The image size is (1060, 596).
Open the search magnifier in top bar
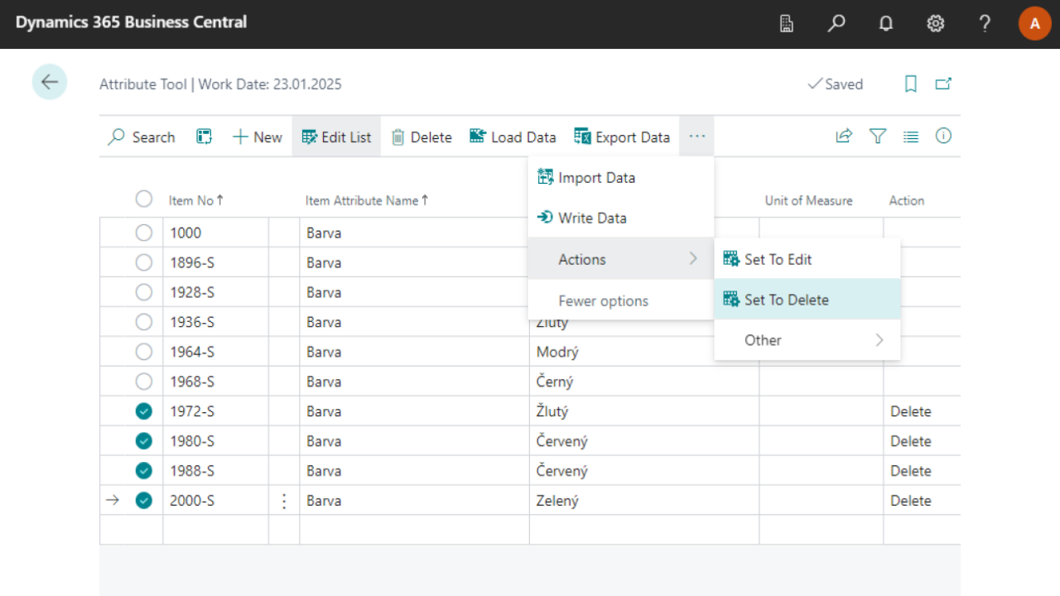(836, 24)
